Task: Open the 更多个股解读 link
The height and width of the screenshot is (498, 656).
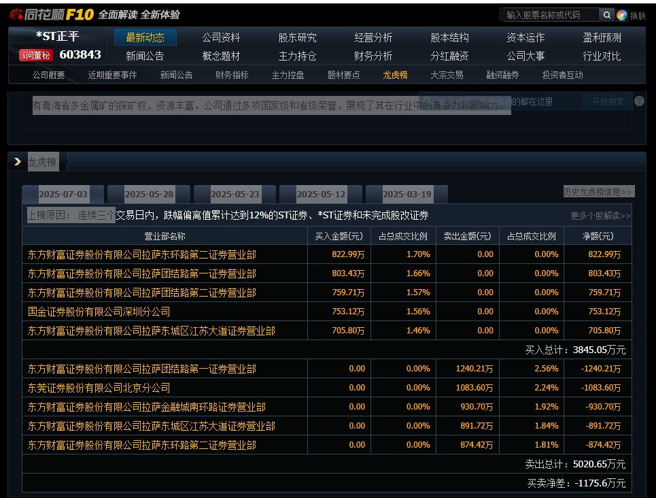Action: (x=600, y=216)
